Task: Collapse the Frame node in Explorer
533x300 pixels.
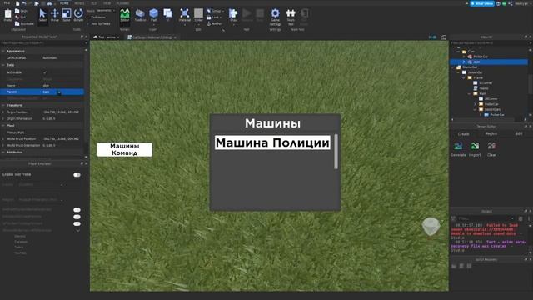Action: pos(464,77)
